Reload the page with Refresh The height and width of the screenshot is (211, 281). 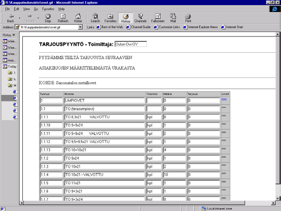tap(63, 18)
